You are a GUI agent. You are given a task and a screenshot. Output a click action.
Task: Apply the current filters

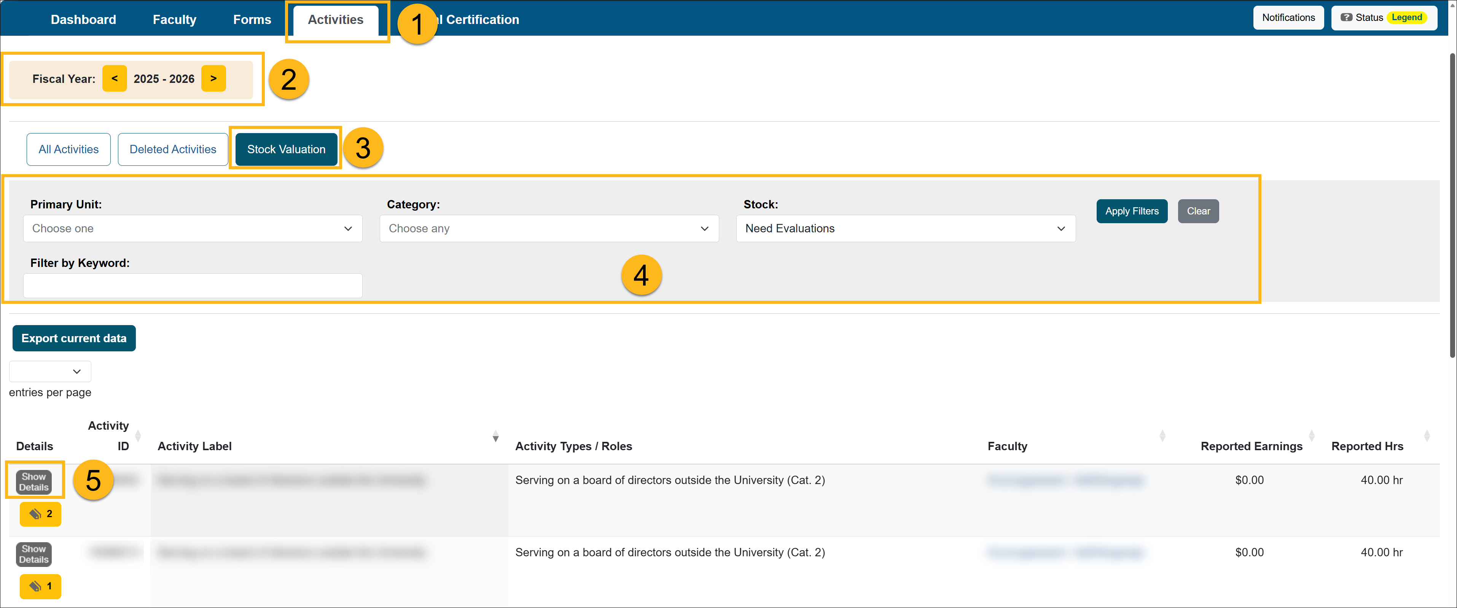[1132, 211]
